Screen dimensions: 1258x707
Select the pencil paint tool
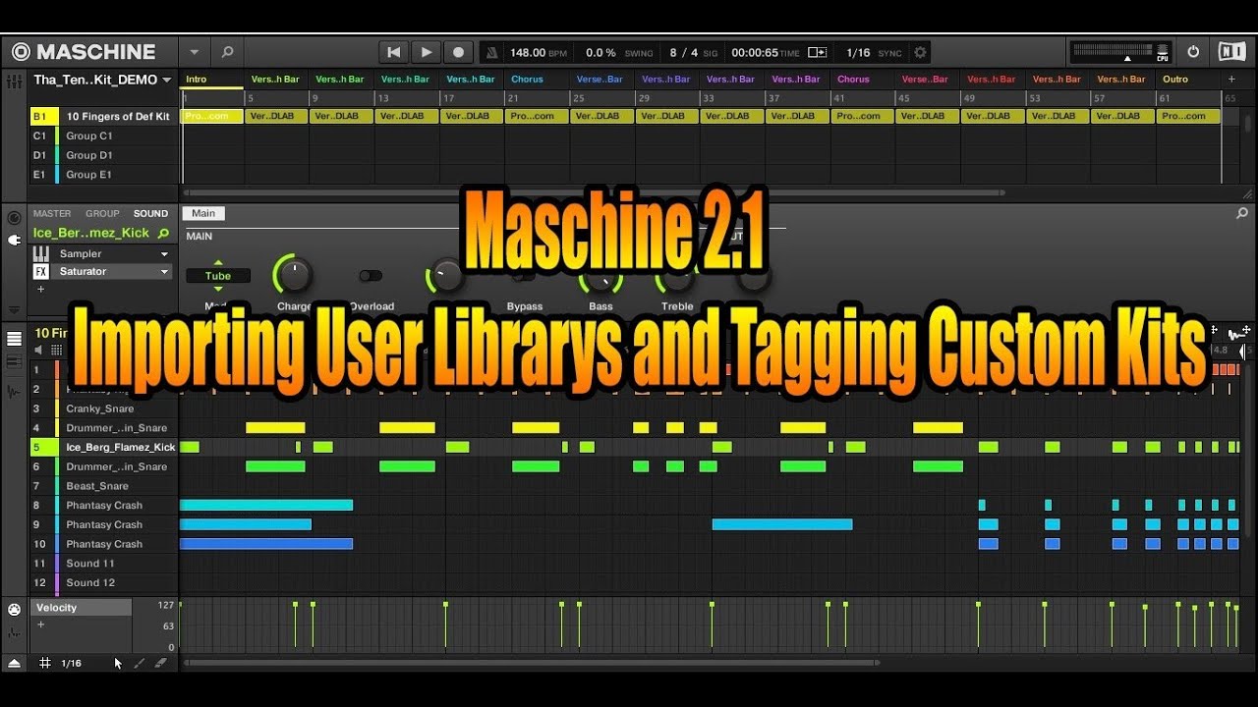point(139,664)
